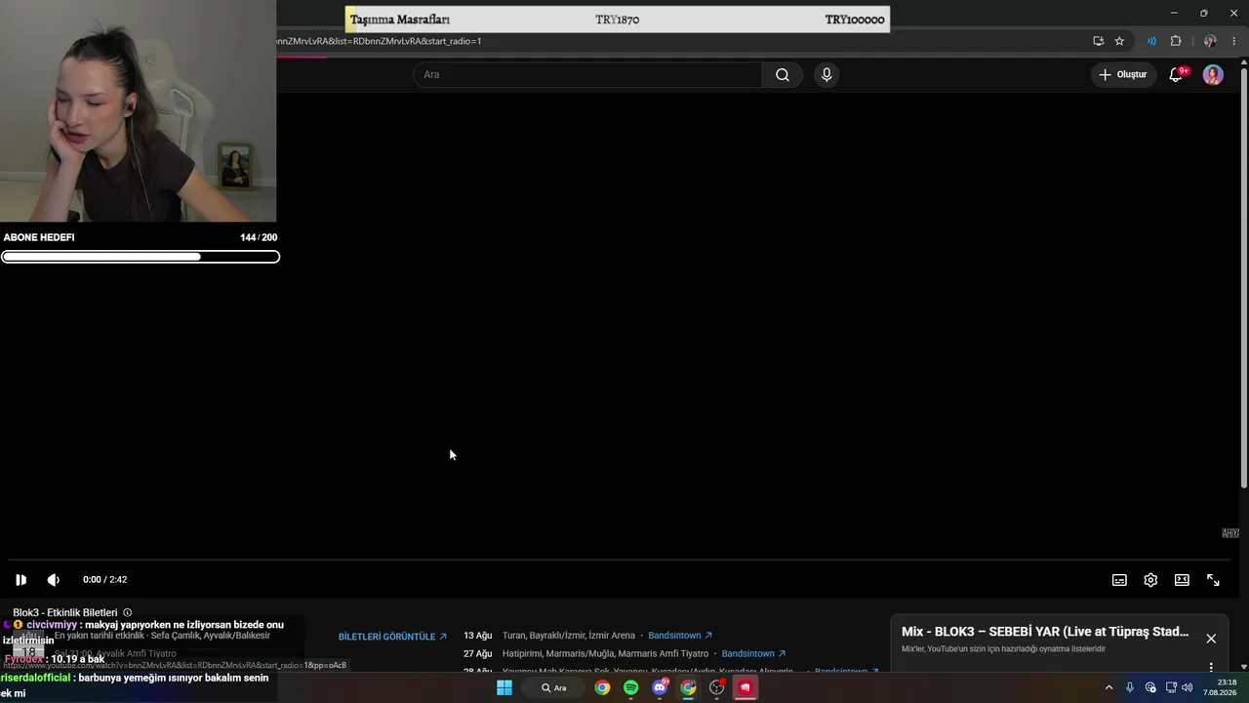Click the Blok3 - Etkinlik Biletleri heading
Screen dimensions: 1249x703
click(x=65, y=612)
